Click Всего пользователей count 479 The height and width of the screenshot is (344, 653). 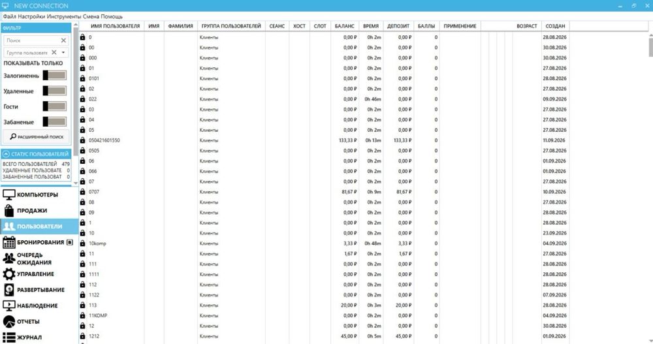point(65,164)
